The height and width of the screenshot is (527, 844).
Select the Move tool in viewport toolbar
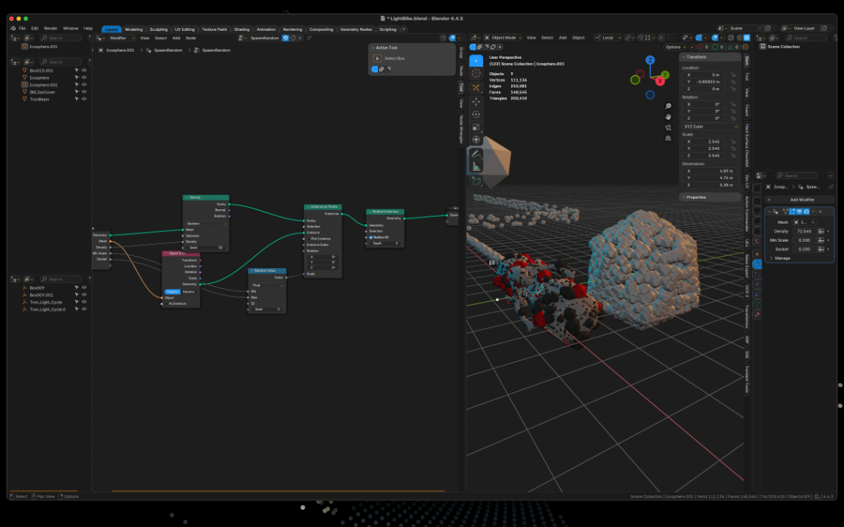[x=476, y=101]
